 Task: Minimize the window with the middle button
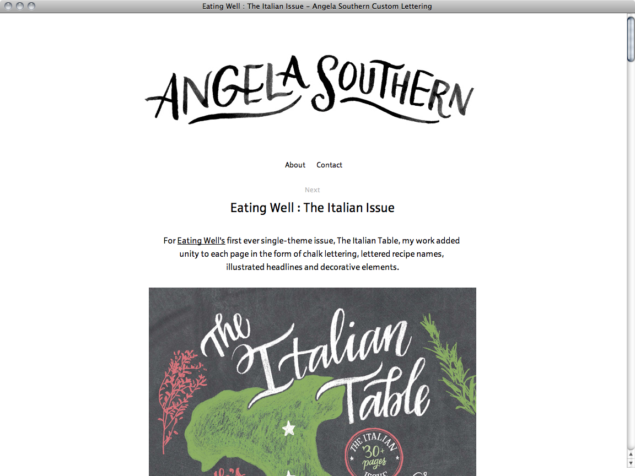click(x=19, y=6)
